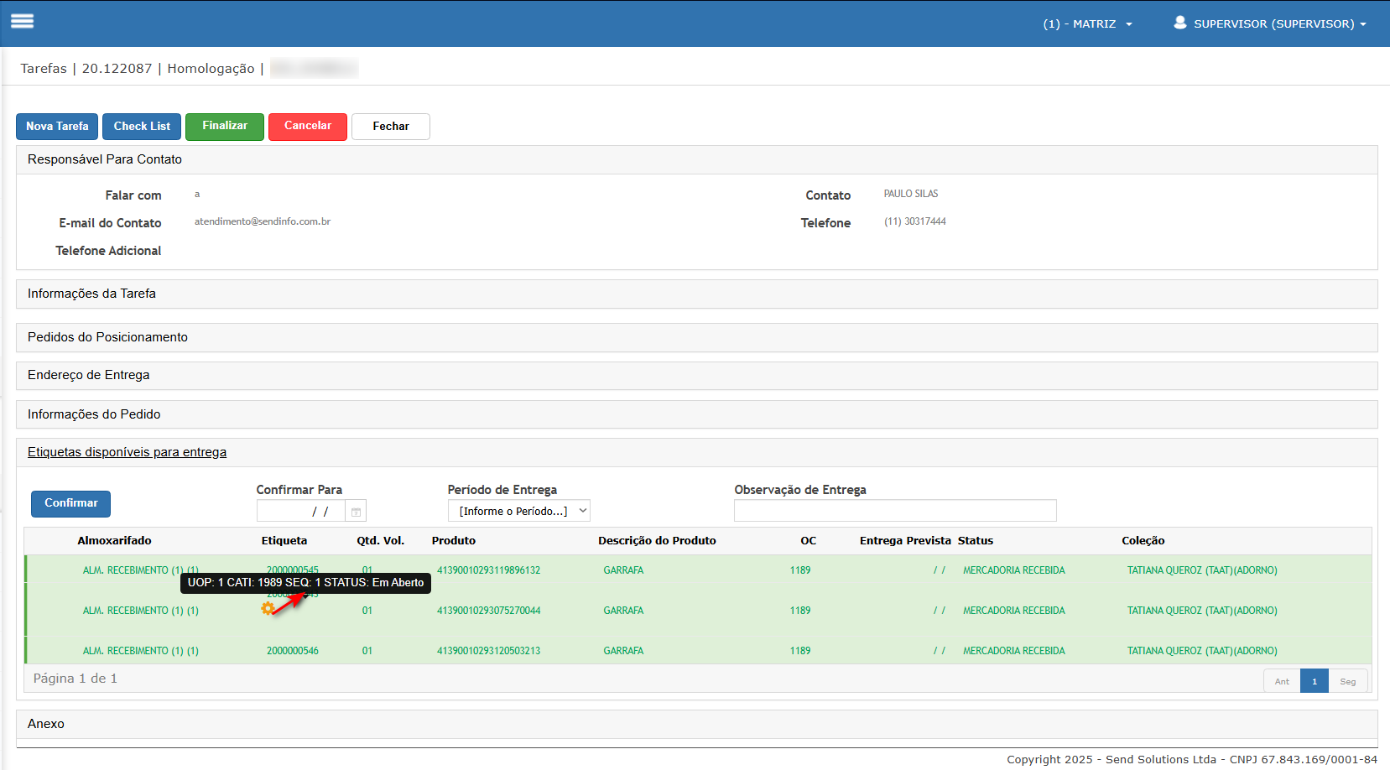Select page 1 in the pagination
The image size is (1390, 770).
pyautogui.click(x=1314, y=681)
